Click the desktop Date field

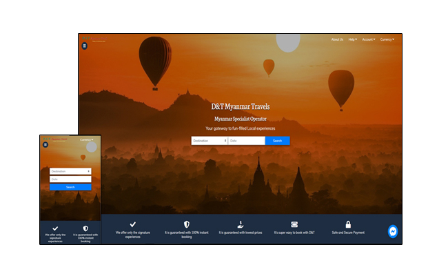247,141
